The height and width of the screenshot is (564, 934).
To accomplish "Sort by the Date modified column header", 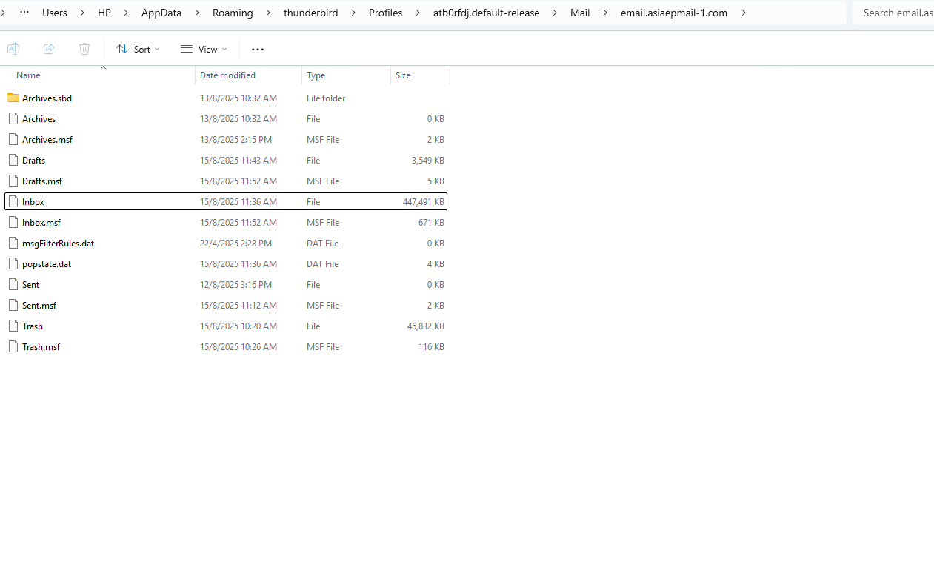I will pos(227,75).
